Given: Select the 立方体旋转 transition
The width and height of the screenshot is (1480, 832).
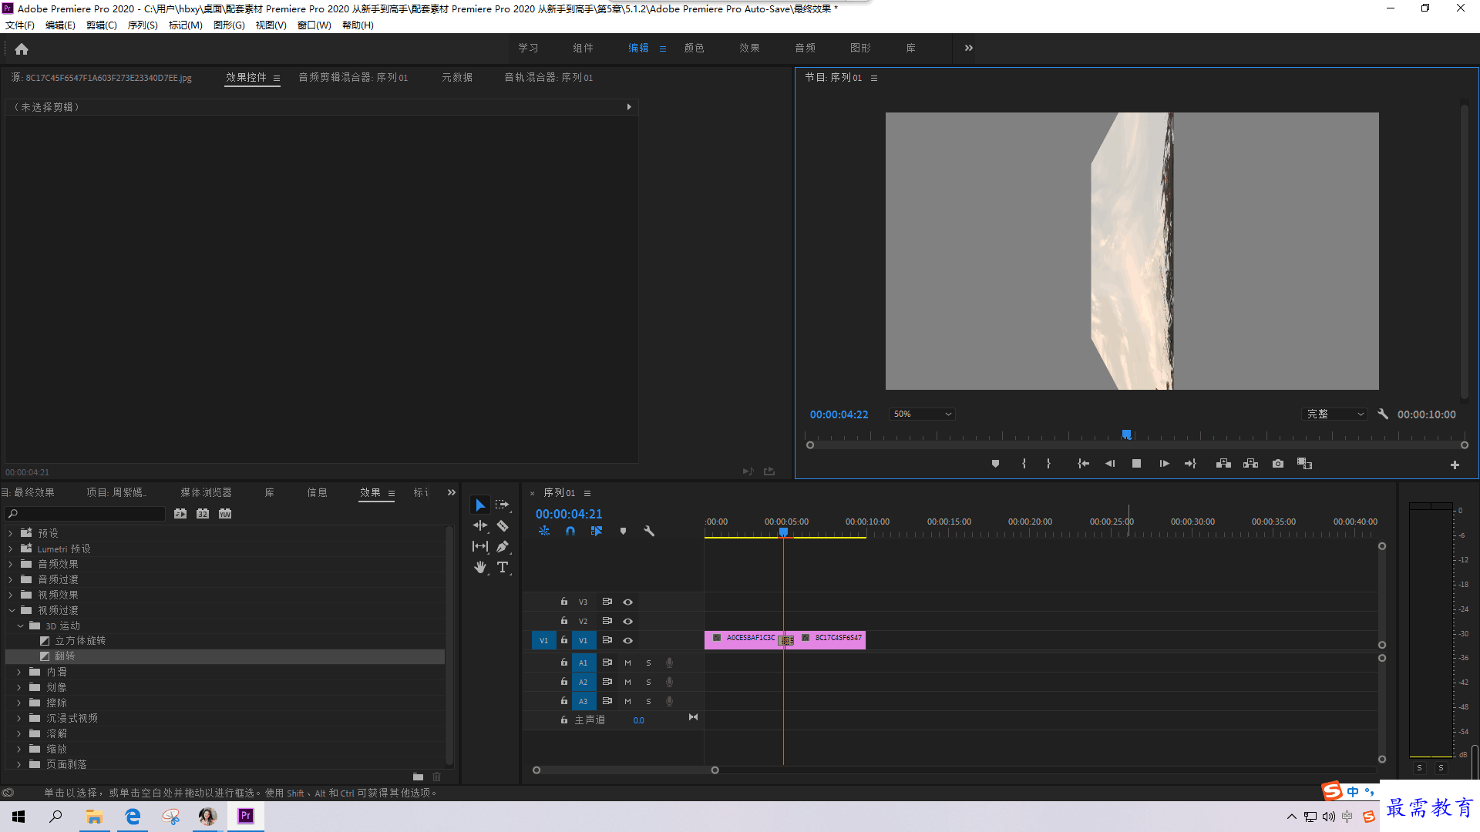Looking at the screenshot, I should click(80, 641).
